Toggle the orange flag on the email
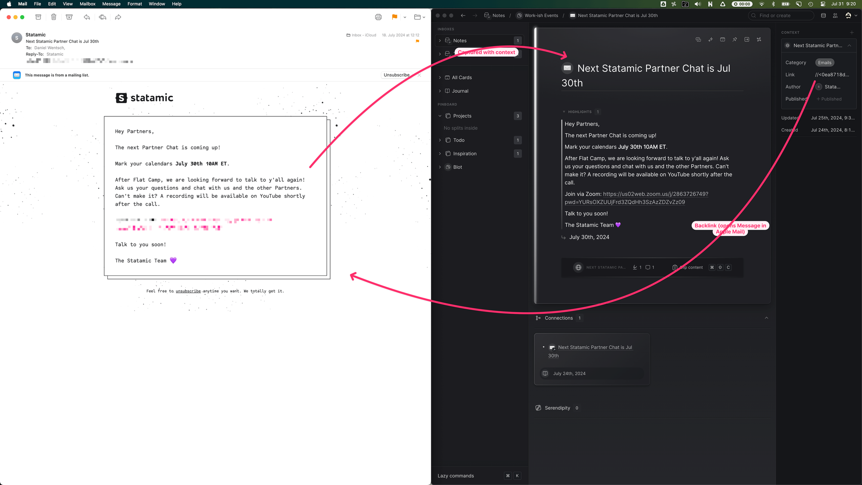Viewport: 862px width, 485px height. (x=394, y=17)
